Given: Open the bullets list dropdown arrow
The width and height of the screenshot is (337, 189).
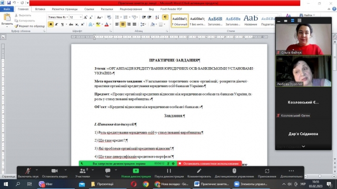Looking at the screenshot, I should 121,17.
